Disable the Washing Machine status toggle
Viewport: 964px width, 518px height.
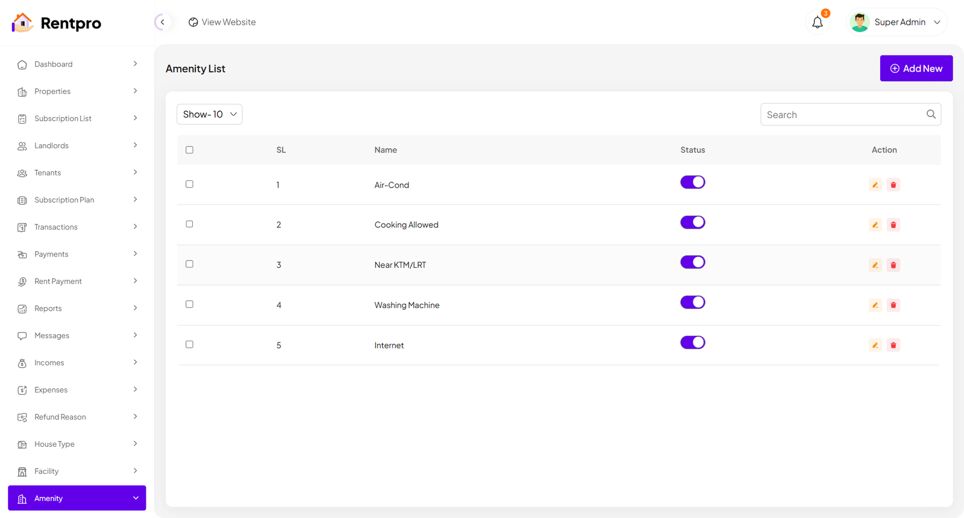[x=692, y=303]
